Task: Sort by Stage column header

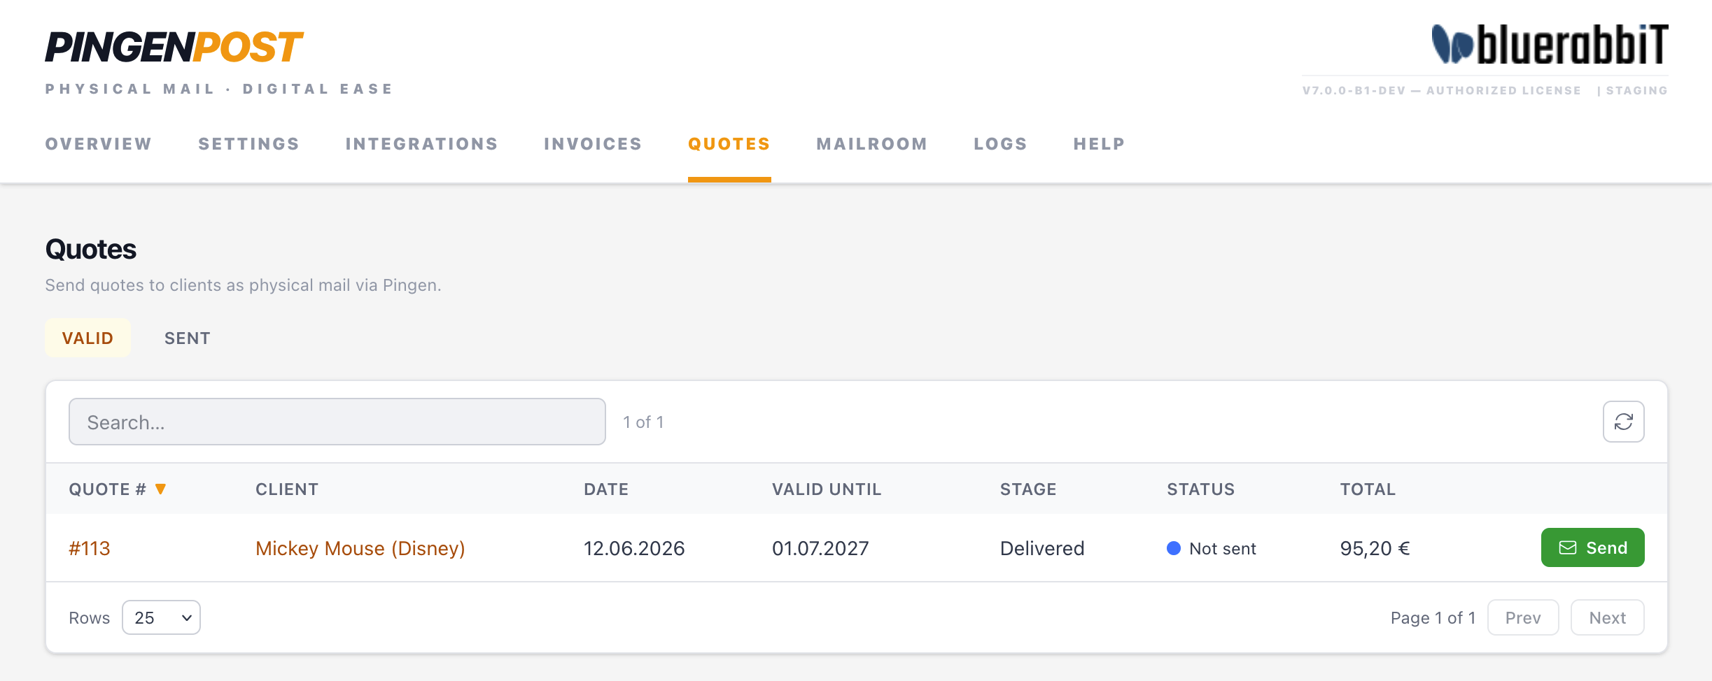Action: click(1028, 489)
